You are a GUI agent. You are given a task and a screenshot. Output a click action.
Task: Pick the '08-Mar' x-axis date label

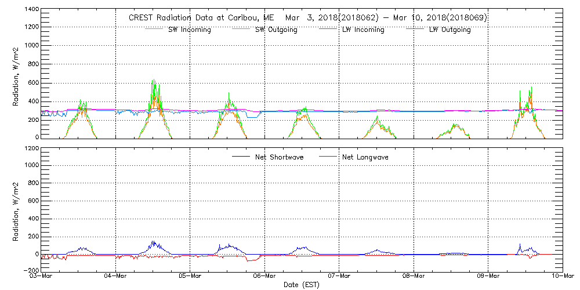[414, 276]
